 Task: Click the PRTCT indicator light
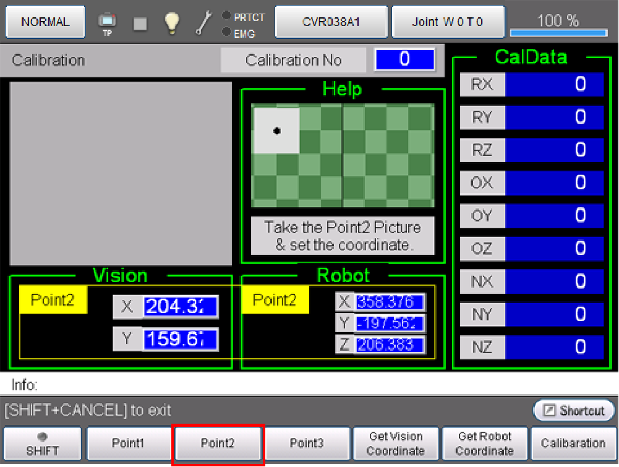click(226, 17)
